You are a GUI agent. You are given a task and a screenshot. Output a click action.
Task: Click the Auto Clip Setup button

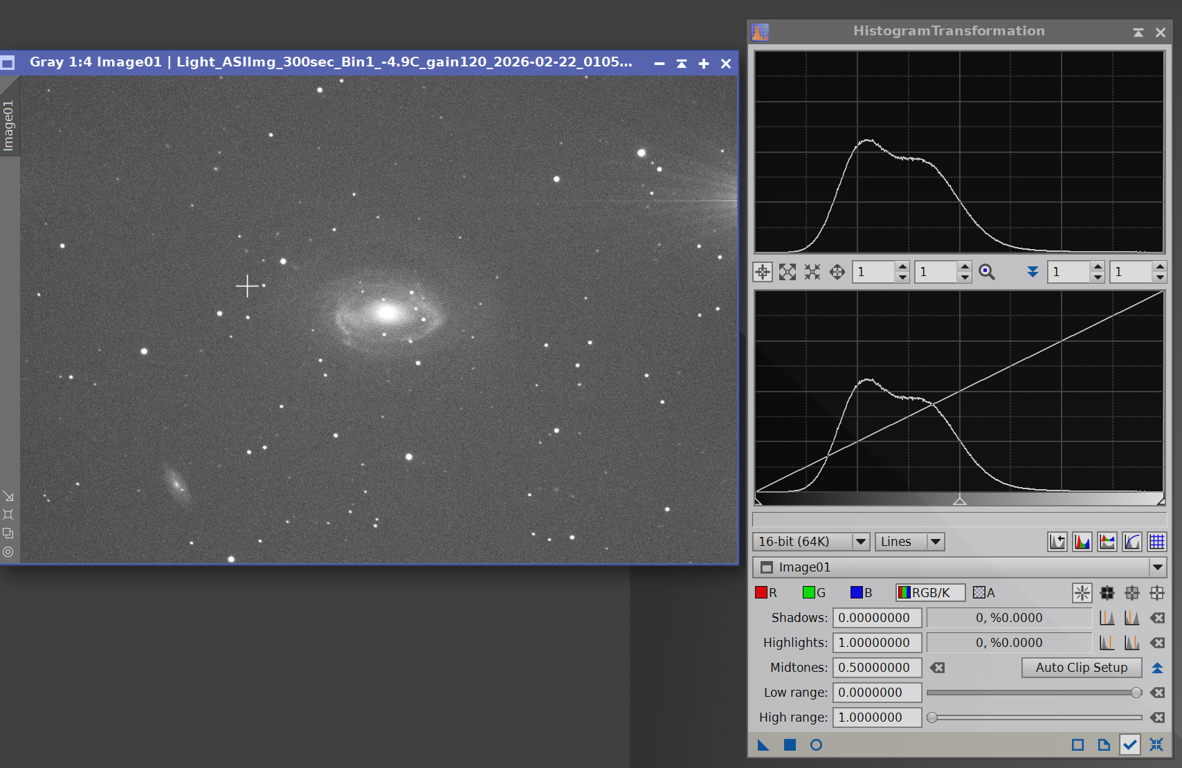click(1081, 668)
